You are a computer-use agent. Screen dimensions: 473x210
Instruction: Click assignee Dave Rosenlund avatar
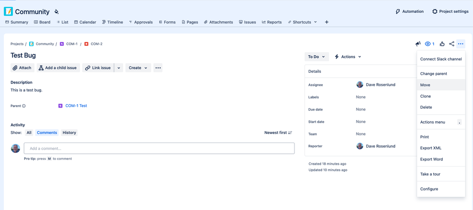(x=359, y=84)
